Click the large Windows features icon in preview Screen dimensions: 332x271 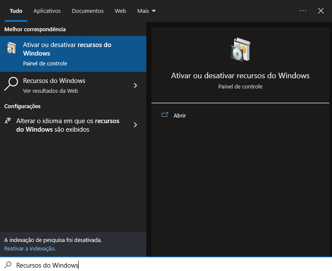[x=240, y=50]
